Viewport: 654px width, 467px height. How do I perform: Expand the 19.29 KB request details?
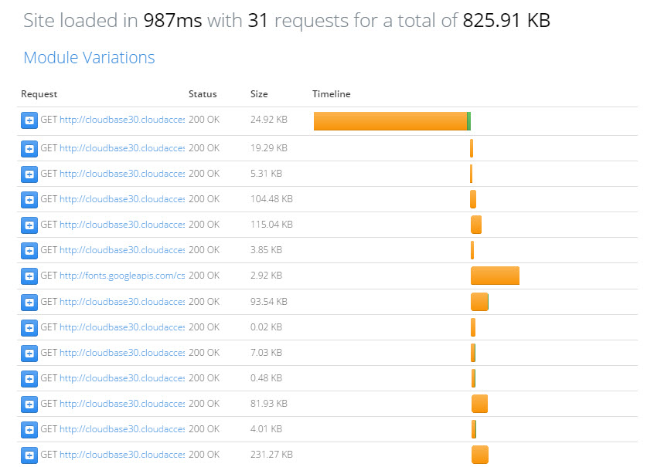(29, 149)
